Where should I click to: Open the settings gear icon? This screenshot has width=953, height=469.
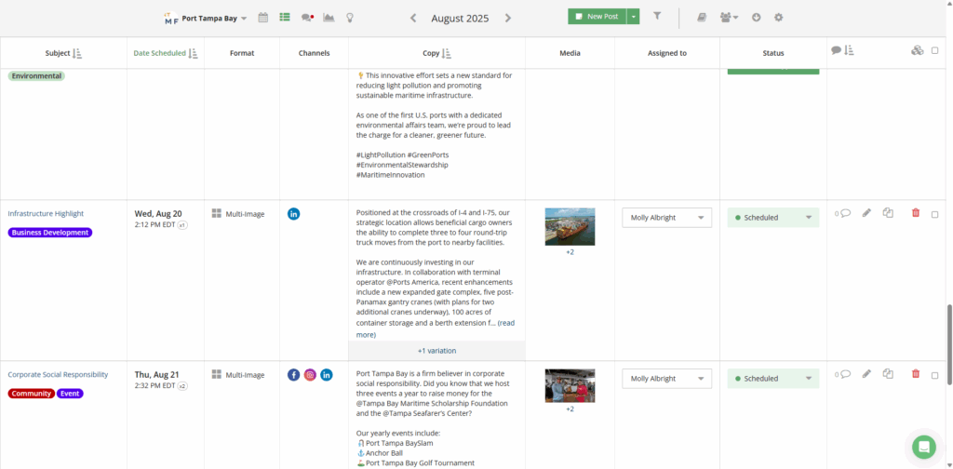[x=778, y=17]
